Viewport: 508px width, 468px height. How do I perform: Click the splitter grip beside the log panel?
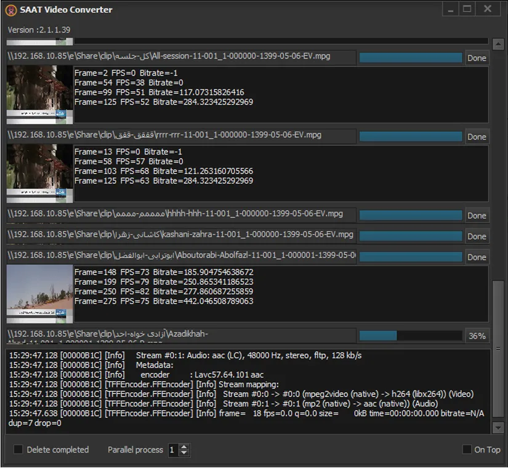(498, 349)
